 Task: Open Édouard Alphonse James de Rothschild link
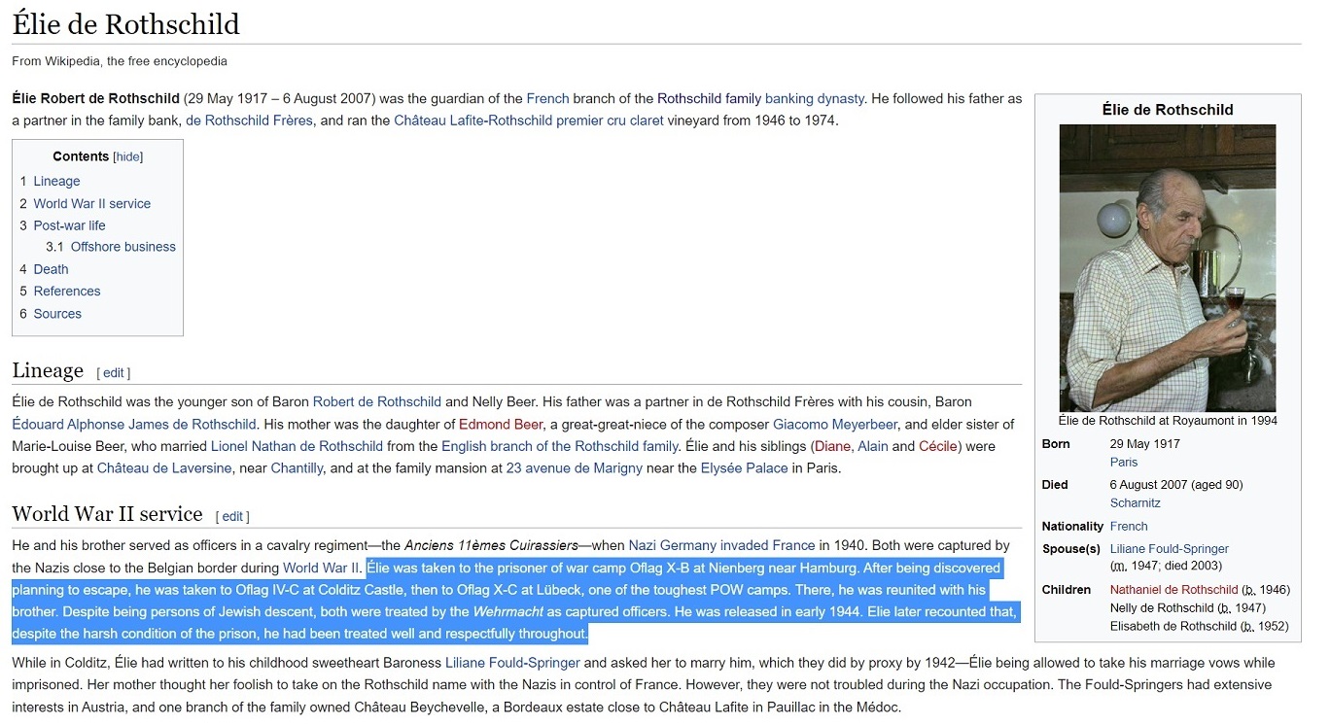click(x=134, y=424)
